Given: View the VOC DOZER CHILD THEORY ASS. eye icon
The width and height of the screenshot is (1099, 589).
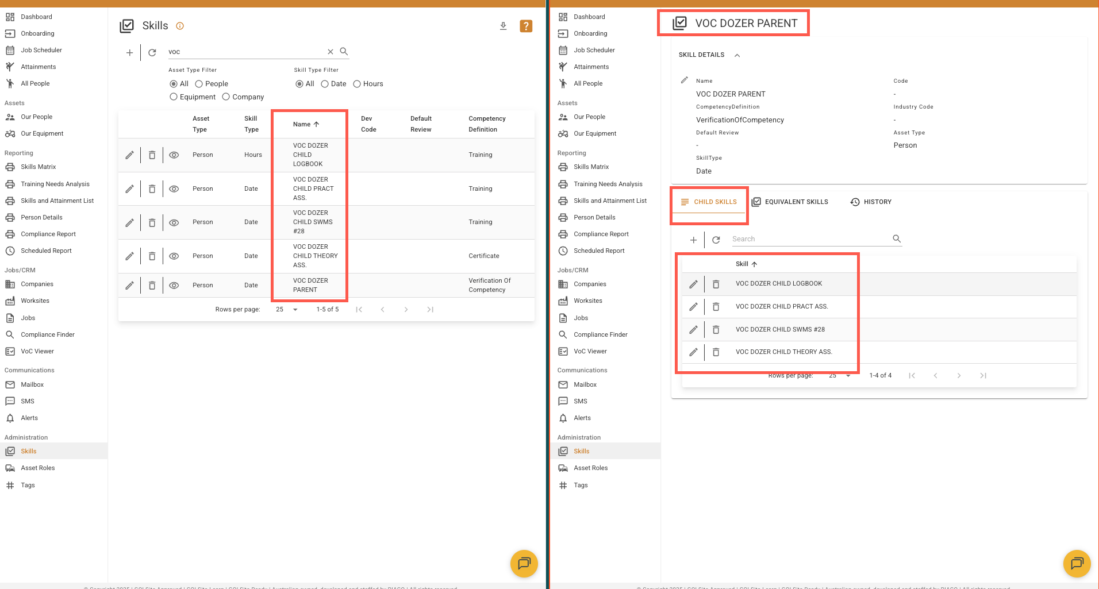Looking at the screenshot, I should pyautogui.click(x=174, y=256).
